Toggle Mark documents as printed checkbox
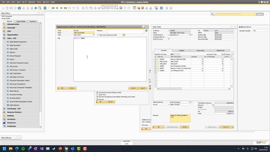270x152 pixels. click(x=98, y=35)
